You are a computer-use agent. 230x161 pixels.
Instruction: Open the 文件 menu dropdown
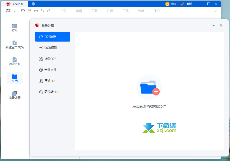(10, 11)
